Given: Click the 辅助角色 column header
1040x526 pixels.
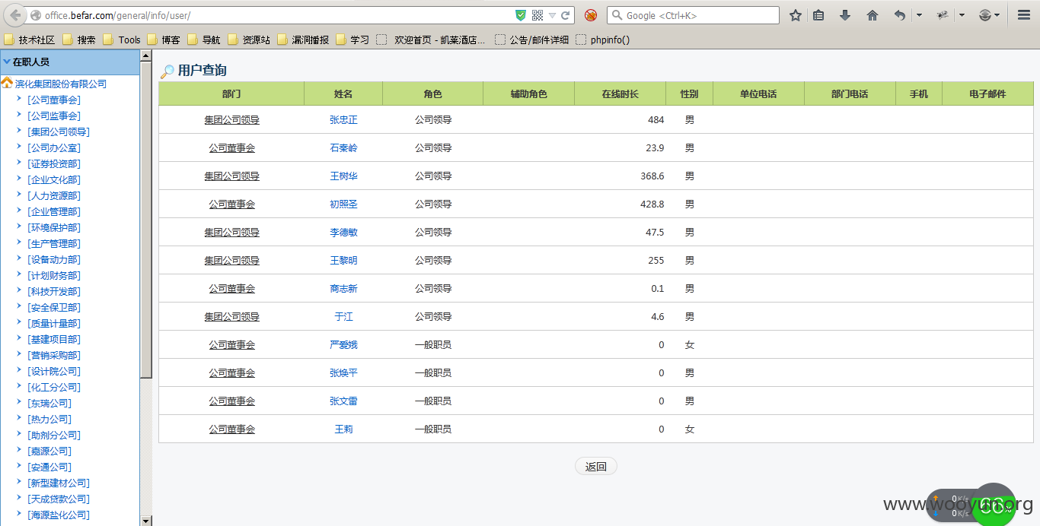Looking at the screenshot, I should pos(528,93).
